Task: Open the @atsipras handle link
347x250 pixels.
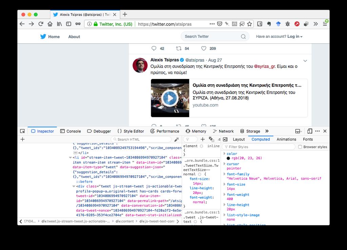Action: click(195, 60)
